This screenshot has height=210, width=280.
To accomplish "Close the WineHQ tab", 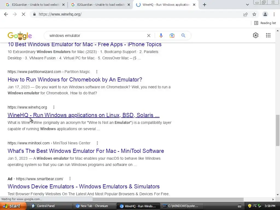I will tap(194, 5).
